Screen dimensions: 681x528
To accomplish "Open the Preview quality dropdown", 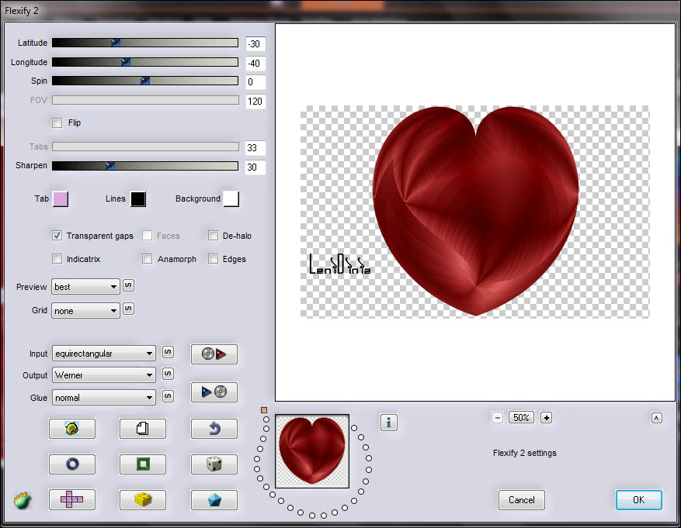I will point(85,287).
